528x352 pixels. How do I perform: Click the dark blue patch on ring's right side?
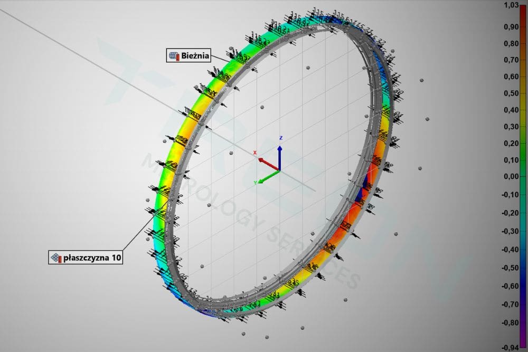click(x=364, y=189)
